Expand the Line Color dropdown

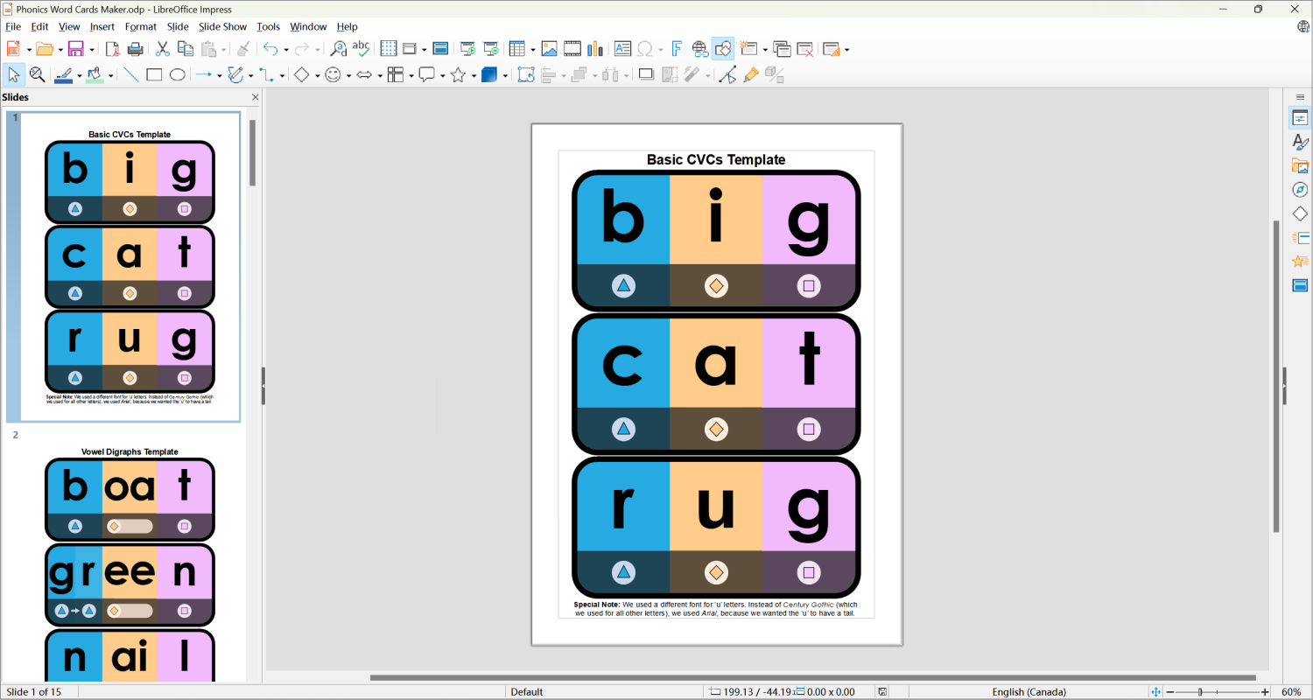tap(80, 76)
